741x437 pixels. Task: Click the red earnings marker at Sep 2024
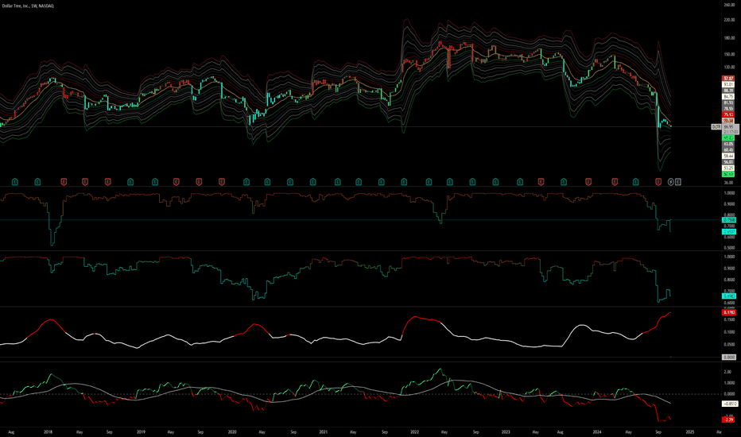click(658, 181)
